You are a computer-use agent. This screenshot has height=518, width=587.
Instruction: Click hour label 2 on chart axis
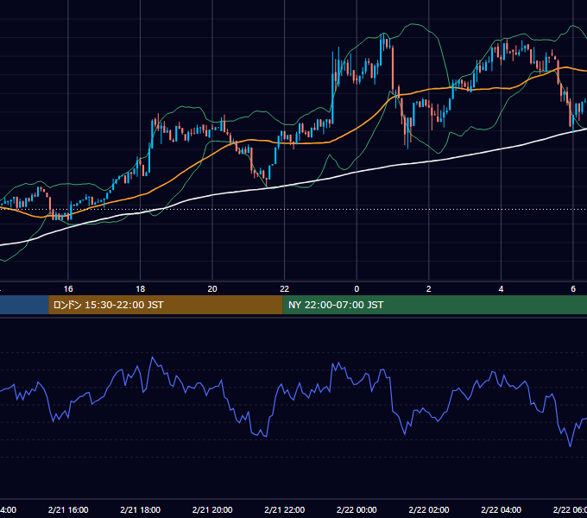429,289
